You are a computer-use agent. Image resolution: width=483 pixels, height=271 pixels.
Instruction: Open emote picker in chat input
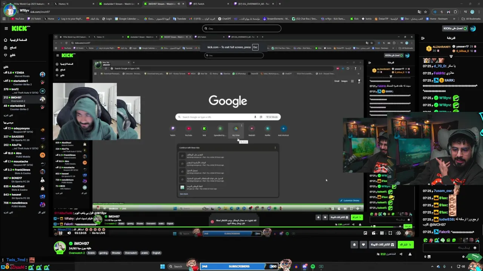click(x=475, y=248)
